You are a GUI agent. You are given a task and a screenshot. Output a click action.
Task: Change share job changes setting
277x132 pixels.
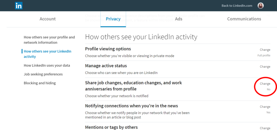click(x=265, y=84)
